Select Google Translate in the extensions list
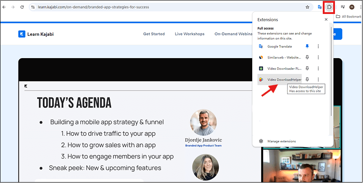Viewport: 363px width, 183px height. 280,46
